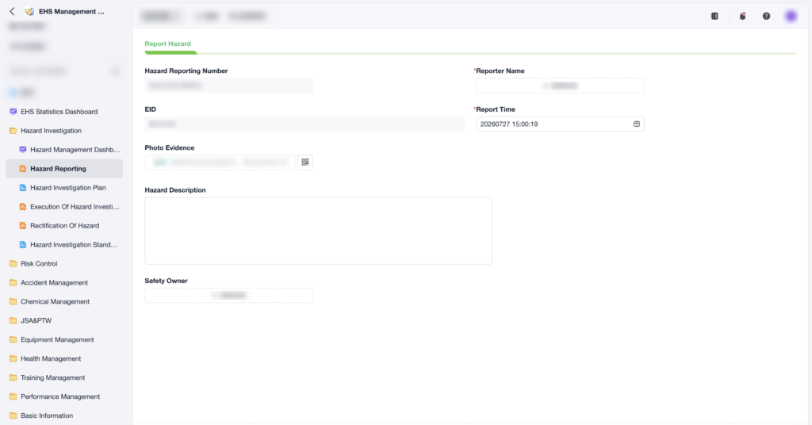Toggle the side panel layout icon
Image resolution: width=812 pixels, height=425 pixels.
click(714, 16)
